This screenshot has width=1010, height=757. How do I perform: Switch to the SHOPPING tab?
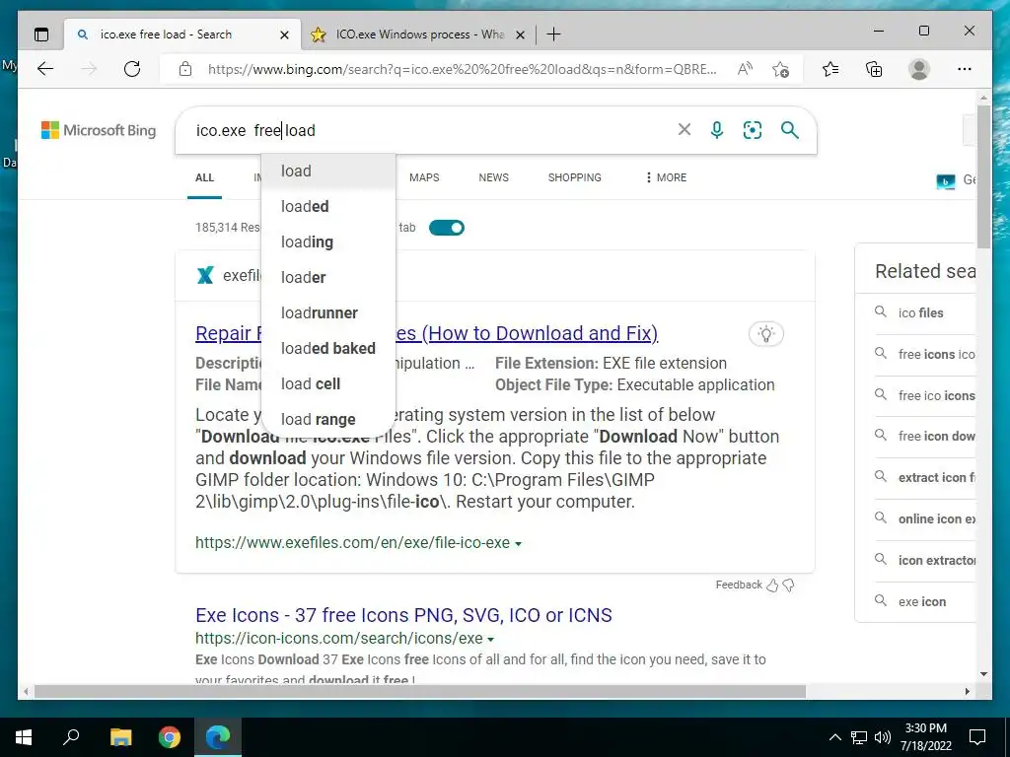coord(575,177)
